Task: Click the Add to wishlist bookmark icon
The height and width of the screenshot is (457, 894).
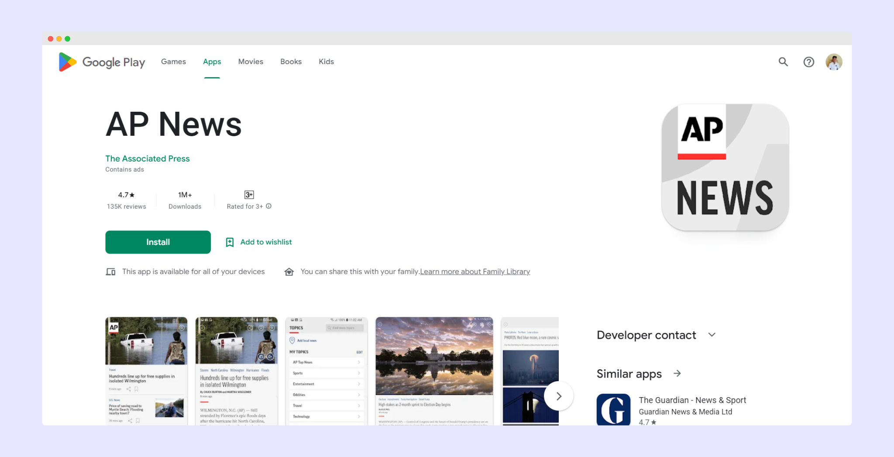Action: pos(230,242)
